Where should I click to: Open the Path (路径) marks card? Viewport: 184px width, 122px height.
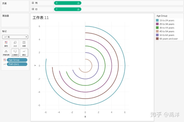[x=24, y=53]
